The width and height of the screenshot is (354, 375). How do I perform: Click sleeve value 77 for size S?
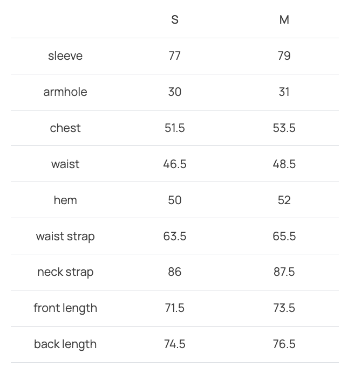pyautogui.click(x=175, y=56)
